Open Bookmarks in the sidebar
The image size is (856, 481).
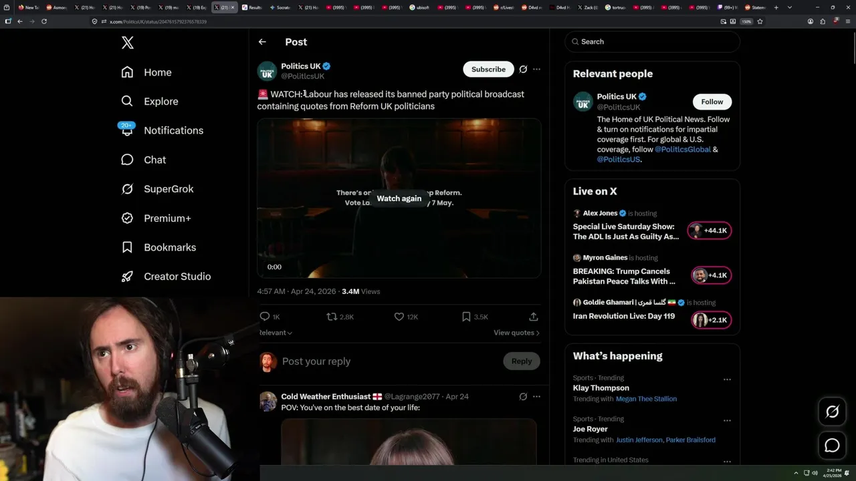(158, 247)
